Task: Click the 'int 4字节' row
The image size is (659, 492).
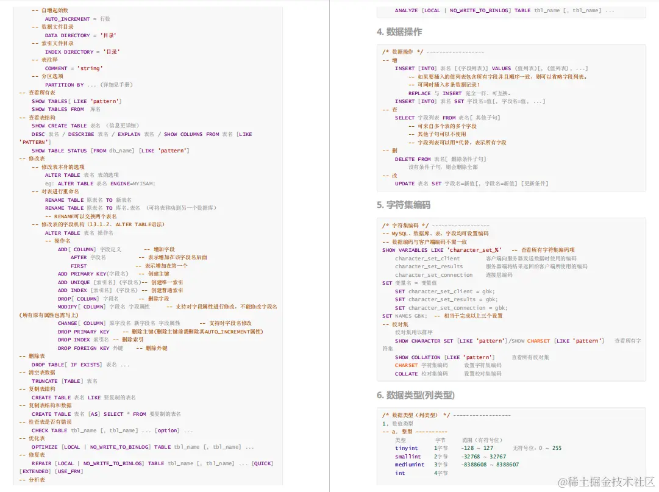Action: [x=421, y=473]
